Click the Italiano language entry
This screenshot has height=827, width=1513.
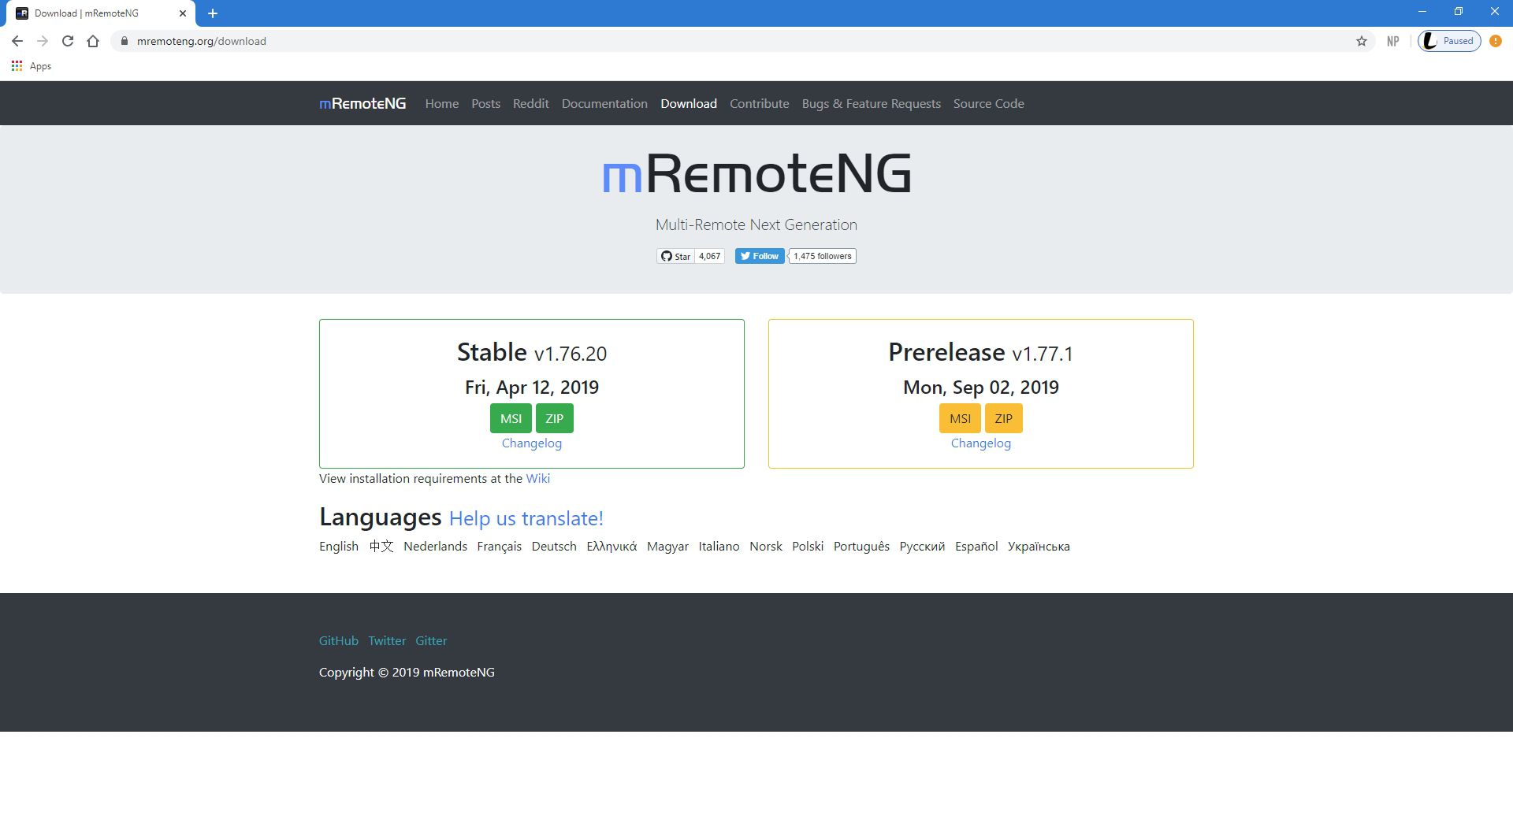[x=719, y=546]
